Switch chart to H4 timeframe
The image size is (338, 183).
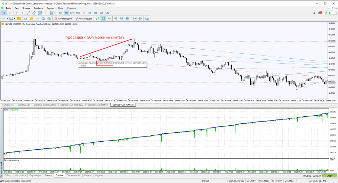(90, 13)
